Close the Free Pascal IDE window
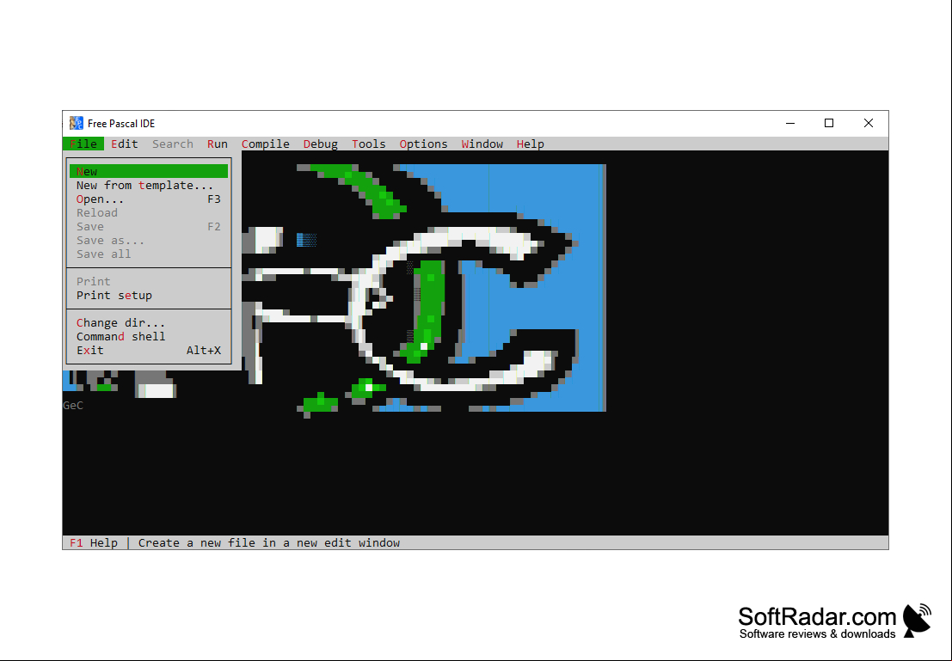Screen dimensions: 952x661 [869, 123]
